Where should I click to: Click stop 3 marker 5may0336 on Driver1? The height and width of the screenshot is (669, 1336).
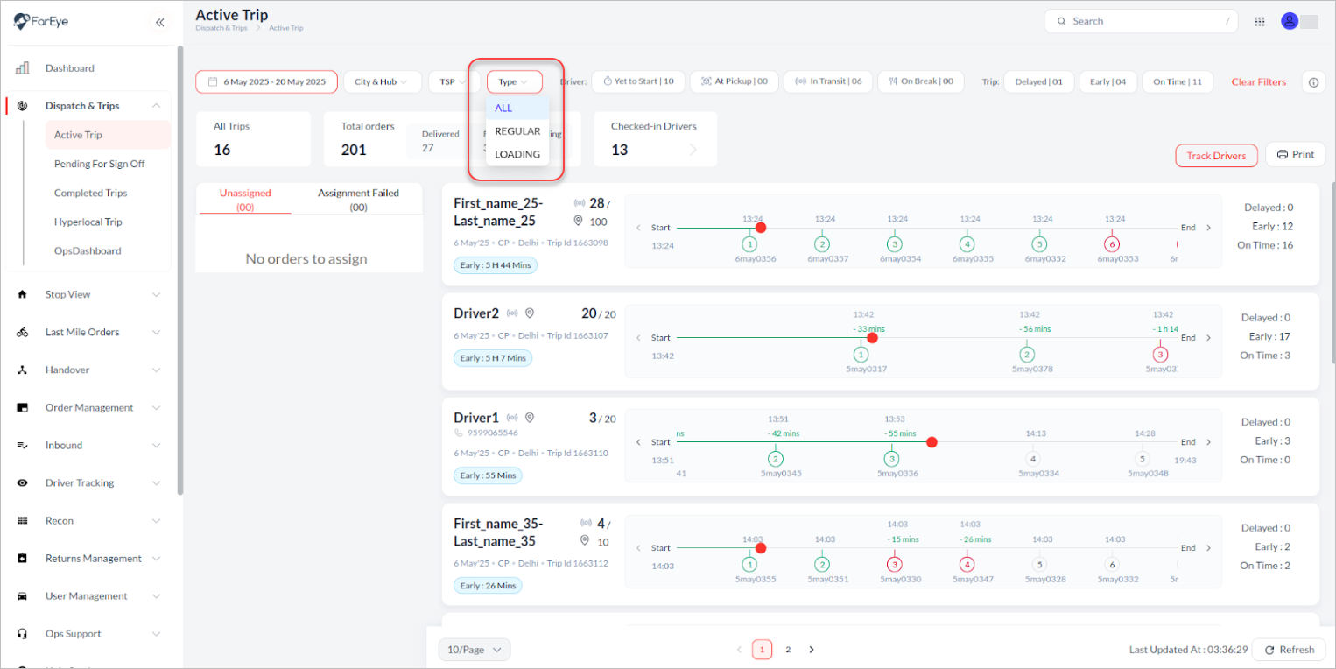tap(891, 459)
